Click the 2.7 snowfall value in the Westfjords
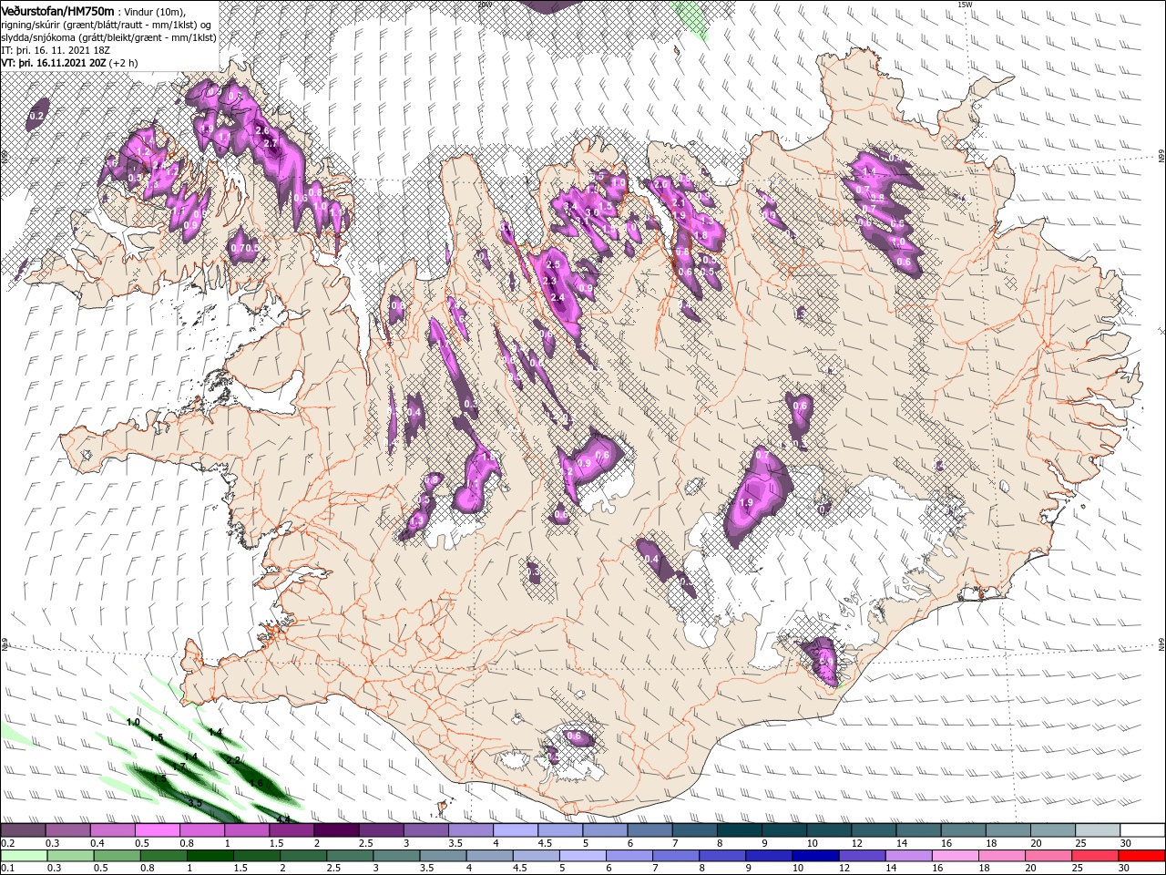Screen dimensions: 1166x875 coord(270,144)
